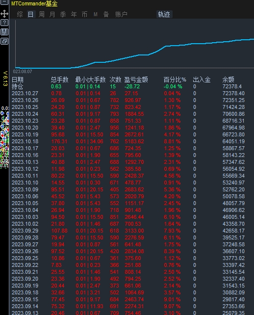
Task: Click percentage 1.86 % on 2023.10.20
Action: point(172,128)
